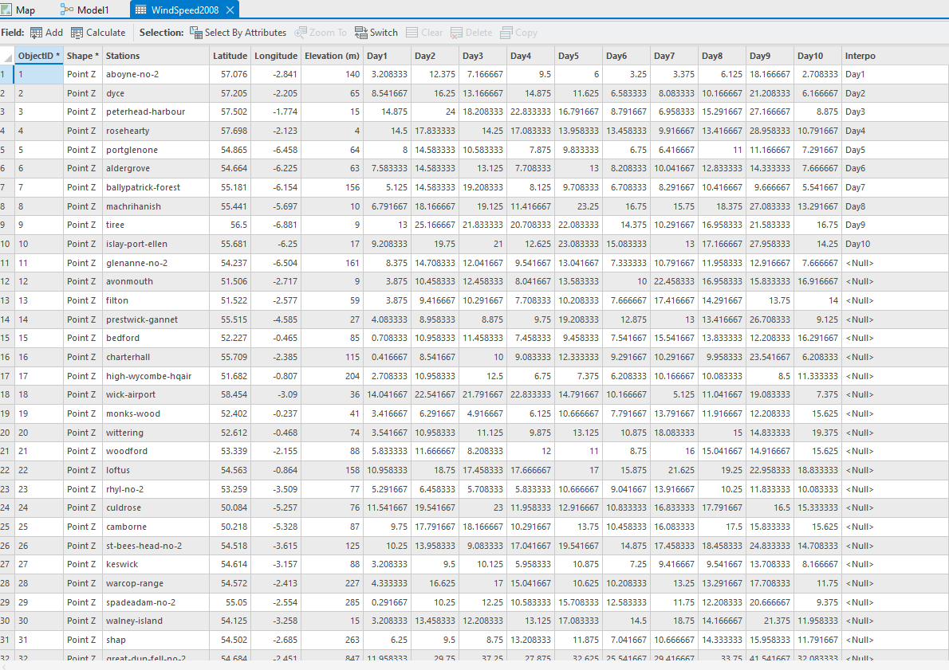
Task: Switch to the Model1 tab
Action: click(x=85, y=10)
